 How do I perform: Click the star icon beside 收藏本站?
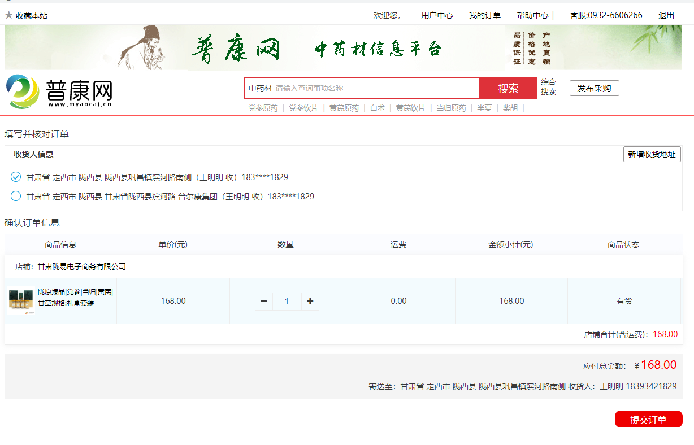[8, 15]
